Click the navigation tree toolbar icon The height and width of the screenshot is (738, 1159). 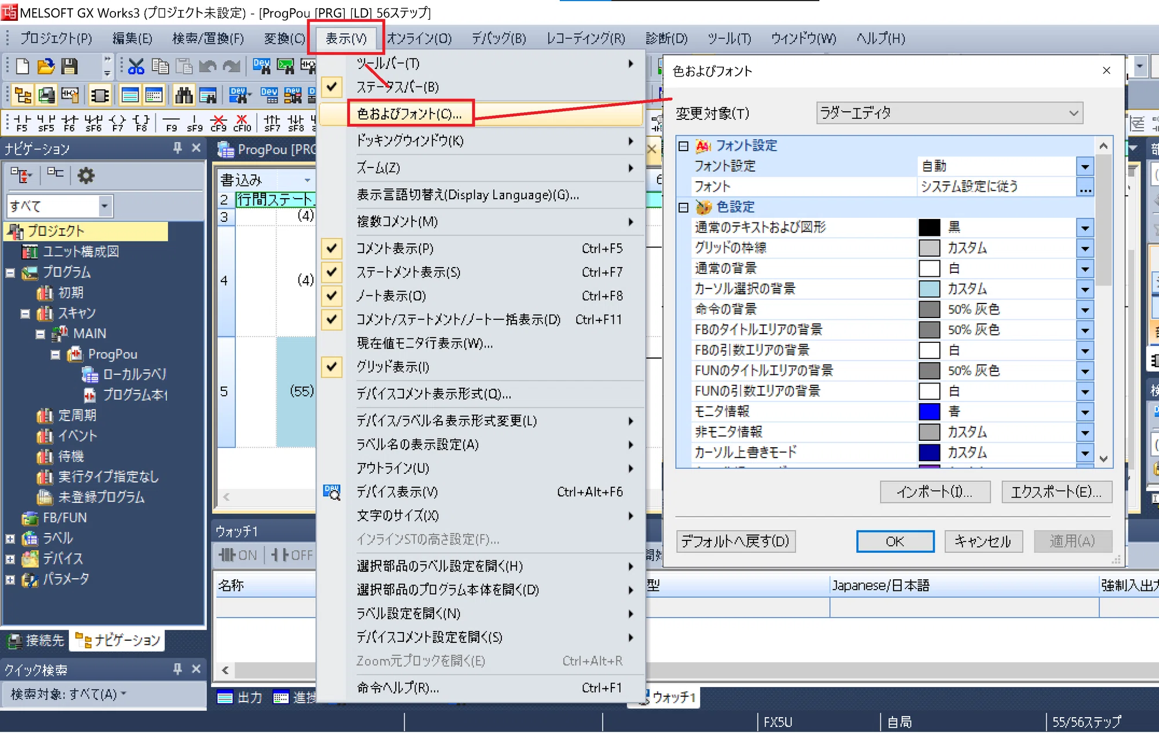tap(23, 95)
